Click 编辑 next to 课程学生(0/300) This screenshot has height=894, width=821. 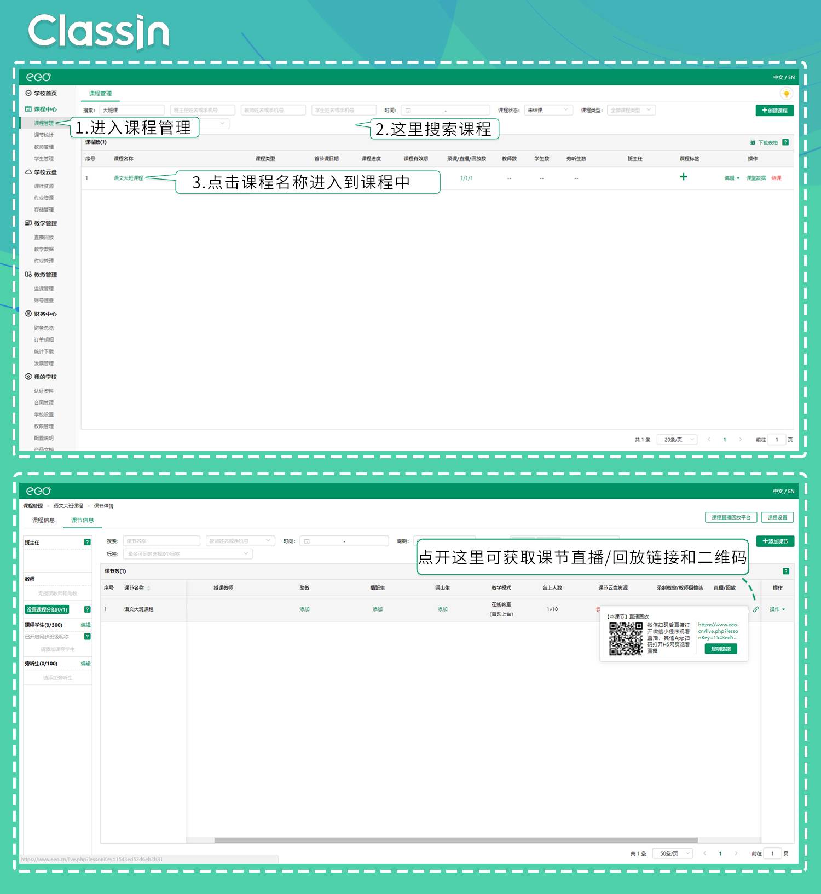click(85, 625)
